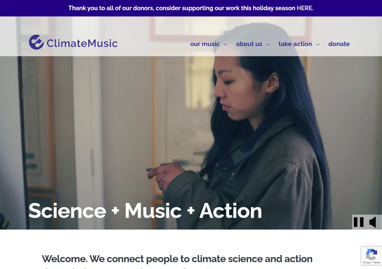The height and width of the screenshot is (269, 382).
Task: Open the 'our music' menu item
Action: tap(205, 44)
